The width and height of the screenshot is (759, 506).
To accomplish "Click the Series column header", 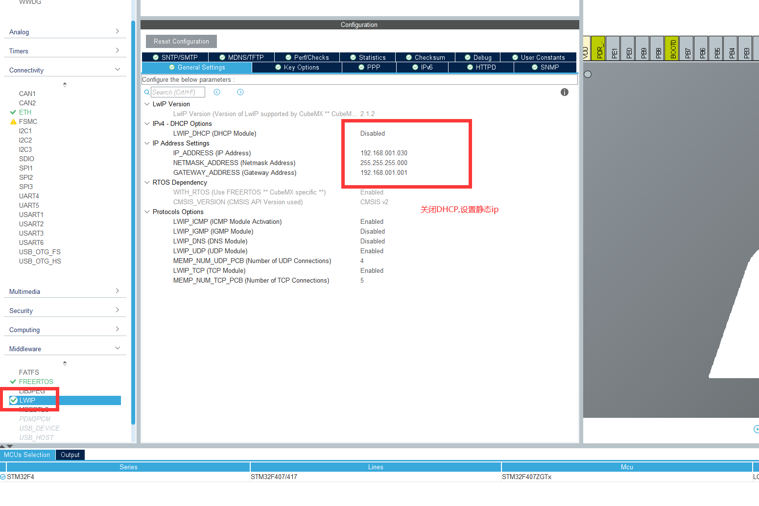I will [128, 467].
